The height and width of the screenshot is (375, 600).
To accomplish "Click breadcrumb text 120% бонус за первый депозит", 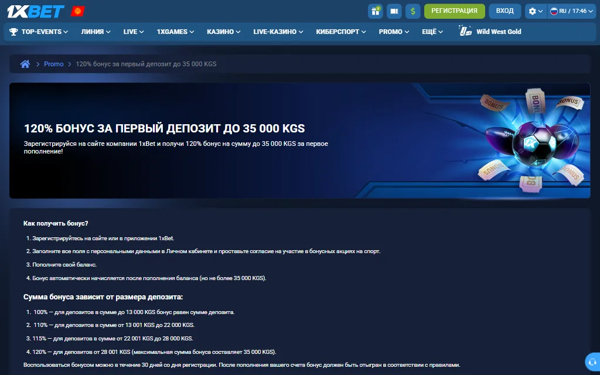I will coord(146,64).
